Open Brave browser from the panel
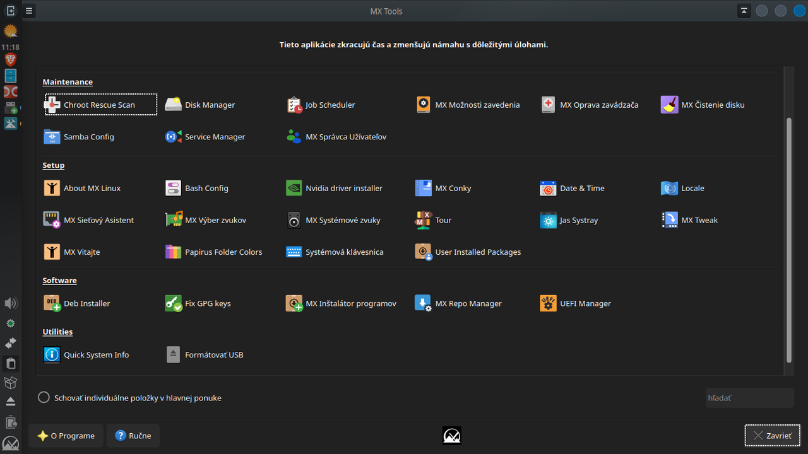The height and width of the screenshot is (454, 808). coord(11,60)
